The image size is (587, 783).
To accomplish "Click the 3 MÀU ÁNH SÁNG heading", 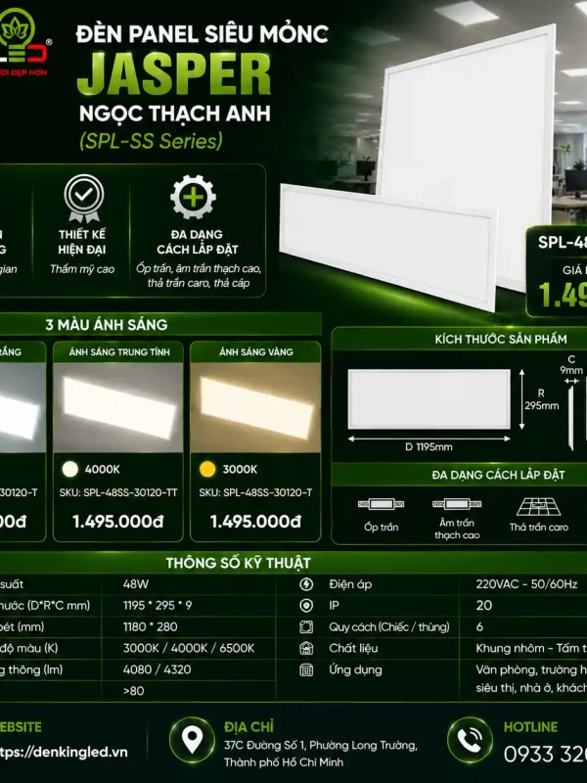I will (107, 325).
